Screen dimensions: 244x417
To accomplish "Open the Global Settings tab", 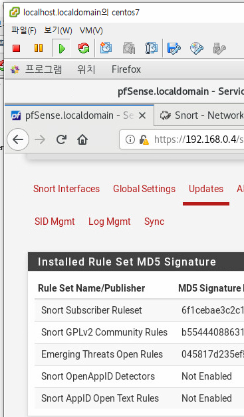I will [x=144, y=189].
